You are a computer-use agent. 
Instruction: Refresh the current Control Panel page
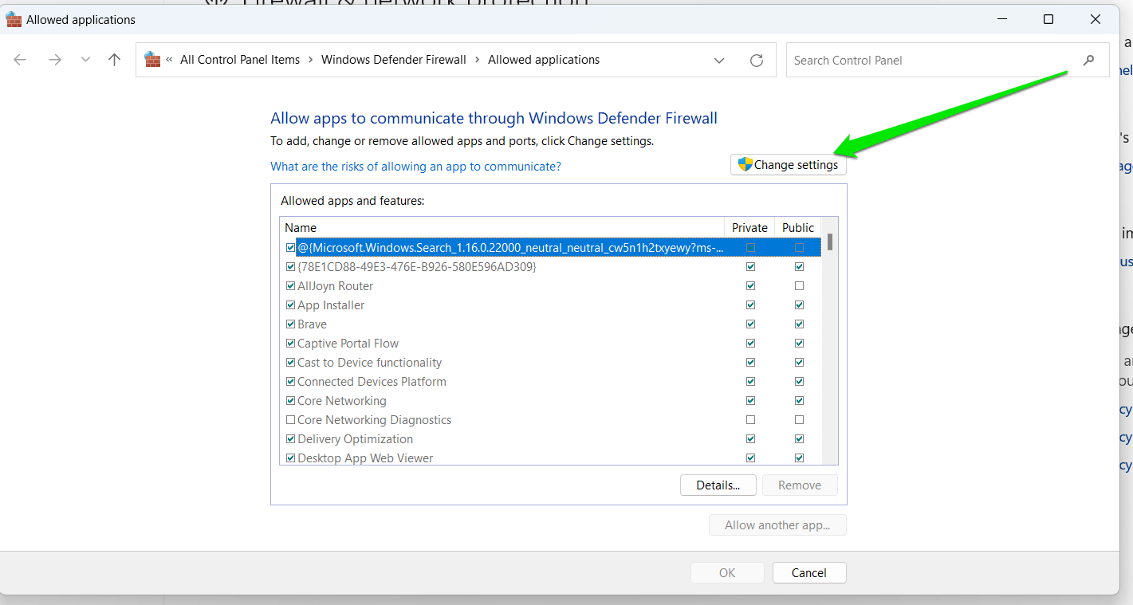coord(756,60)
